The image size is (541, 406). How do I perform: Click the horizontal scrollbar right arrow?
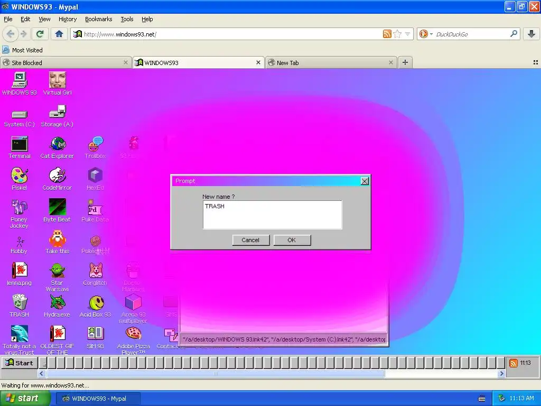501,373
